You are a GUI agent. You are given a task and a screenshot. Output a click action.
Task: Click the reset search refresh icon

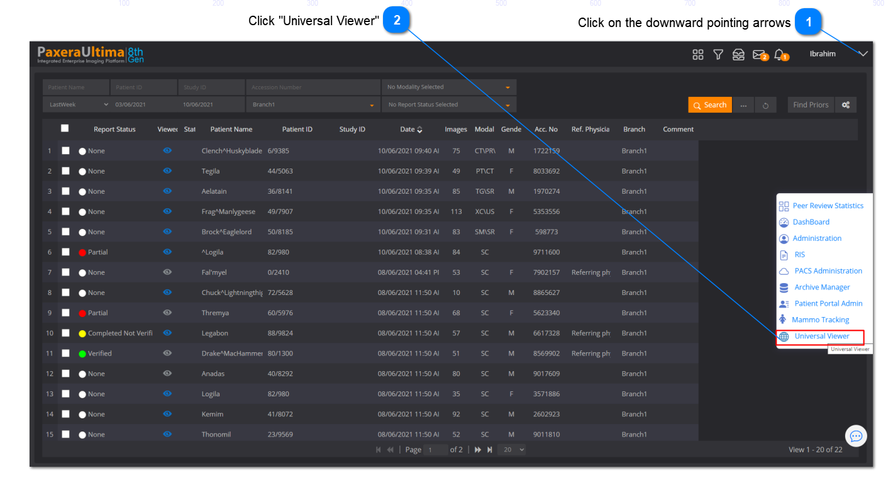(x=765, y=106)
